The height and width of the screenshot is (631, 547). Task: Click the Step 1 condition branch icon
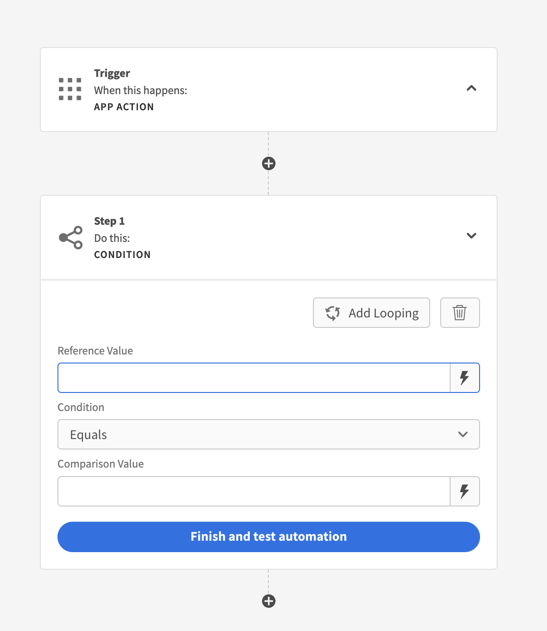point(71,237)
